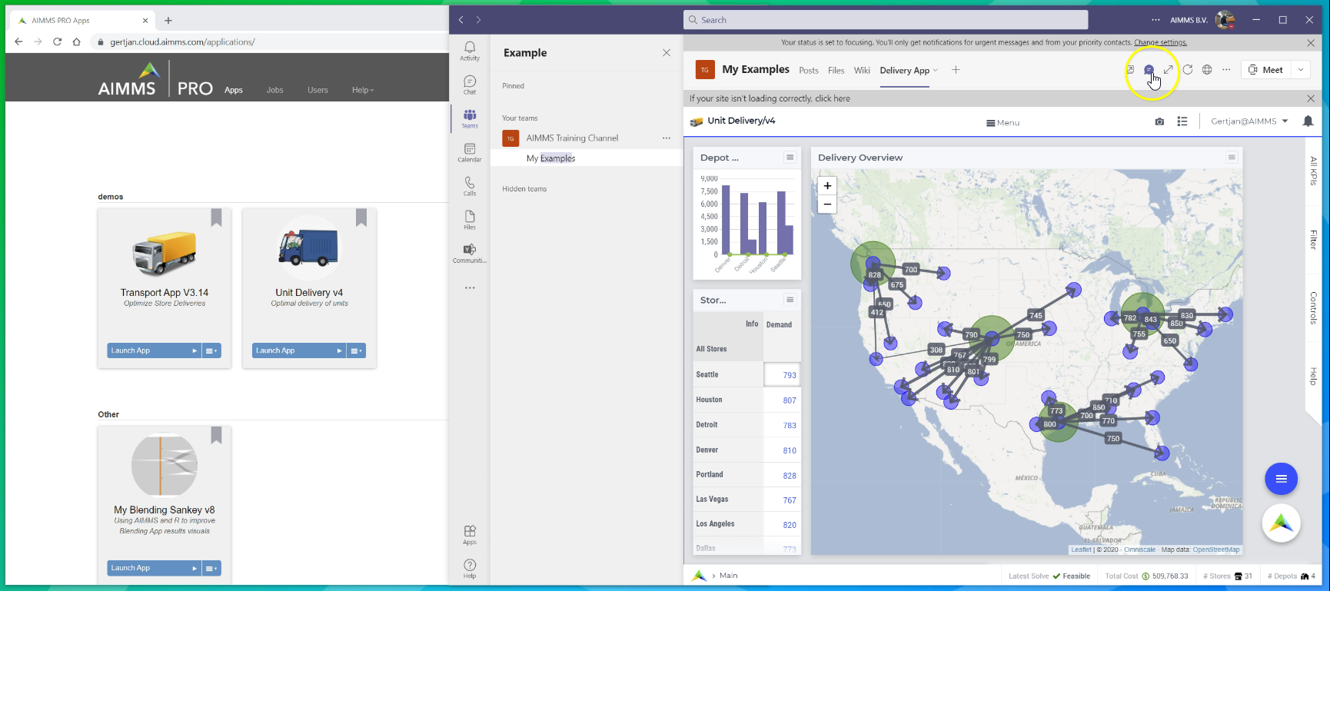Open the Users page in AIMMS PRO
Screen dimensions: 1330x724
tap(318, 90)
